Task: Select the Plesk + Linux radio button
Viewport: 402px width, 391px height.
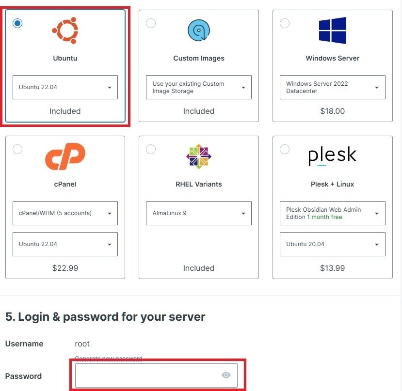Action: 284,149
